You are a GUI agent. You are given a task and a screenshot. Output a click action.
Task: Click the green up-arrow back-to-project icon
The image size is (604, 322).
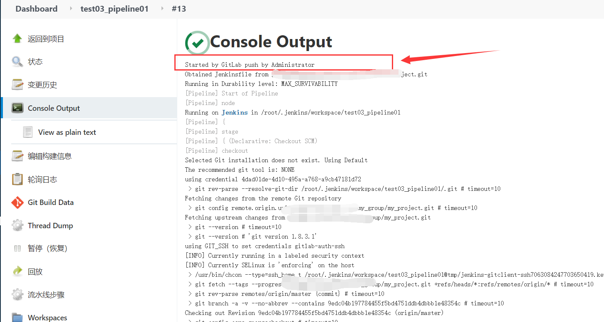pyautogui.click(x=17, y=39)
